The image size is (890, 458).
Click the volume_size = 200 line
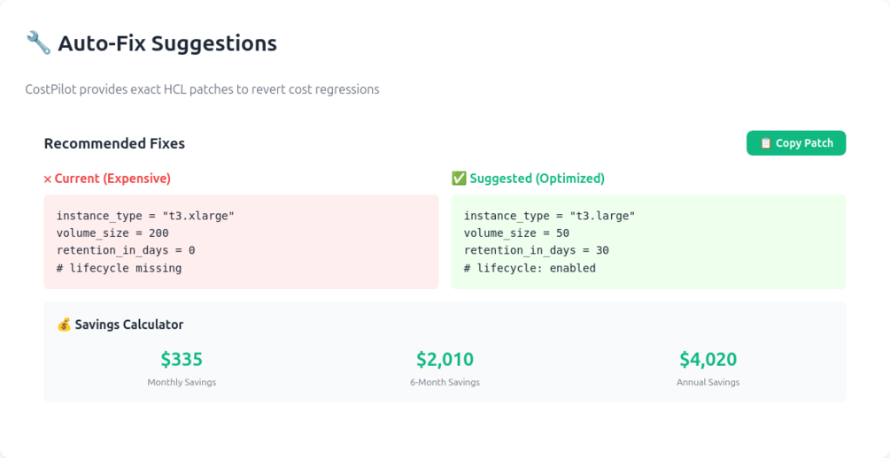(x=112, y=233)
